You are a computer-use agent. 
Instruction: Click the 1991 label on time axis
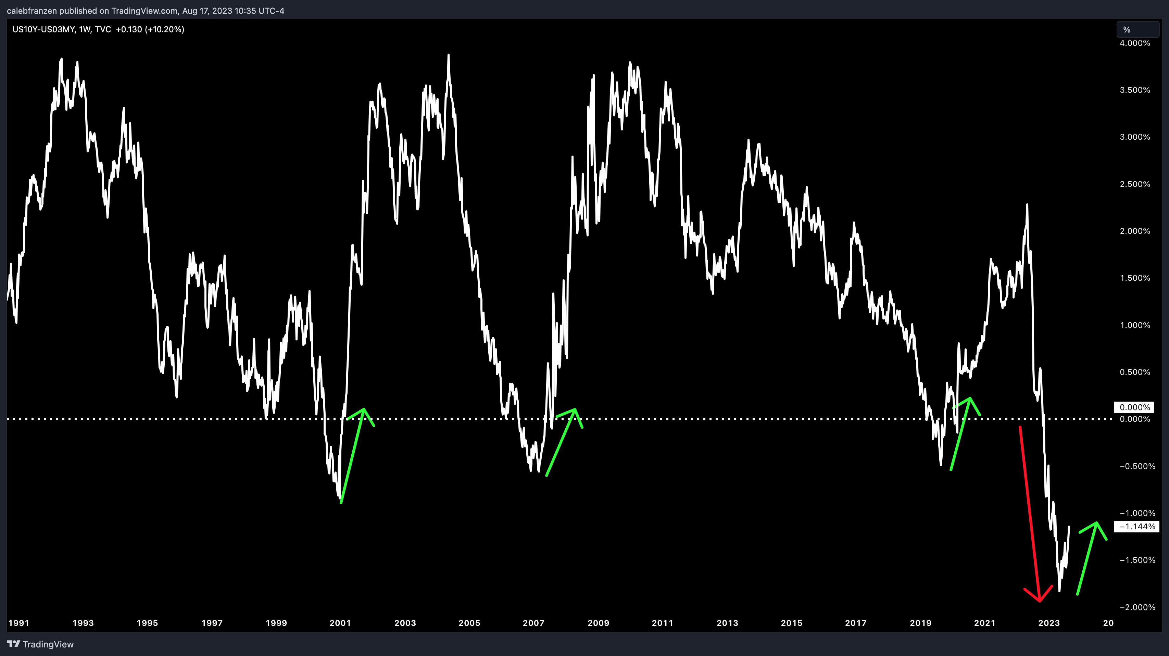point(18,623)
